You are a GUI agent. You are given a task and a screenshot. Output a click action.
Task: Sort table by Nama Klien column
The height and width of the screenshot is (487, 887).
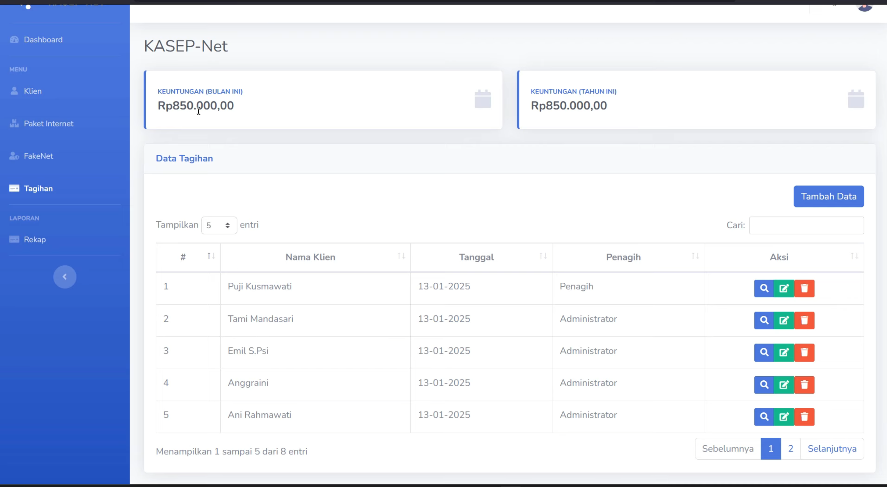[315, 257]
